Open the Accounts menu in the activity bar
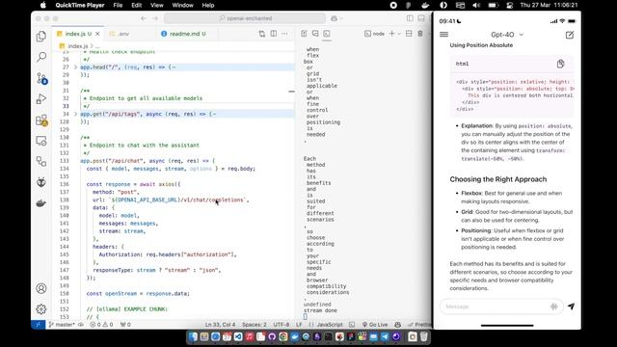617x347 pixels. pos(41,288)
